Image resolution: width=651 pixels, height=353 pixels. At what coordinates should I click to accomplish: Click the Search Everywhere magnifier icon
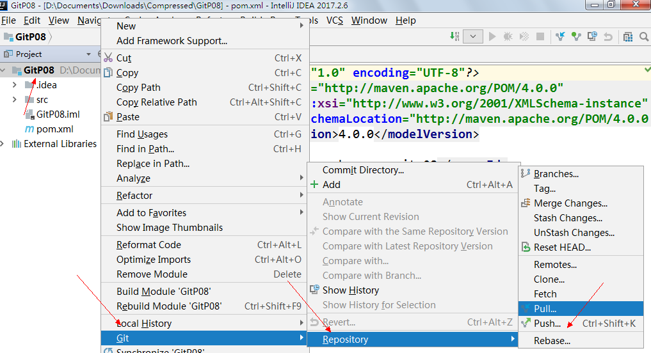click(643, 37)
